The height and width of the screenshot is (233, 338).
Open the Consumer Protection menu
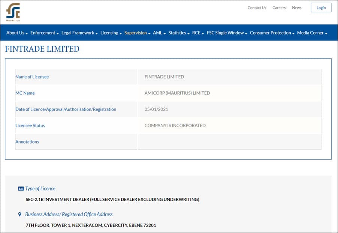click(272, 33)
